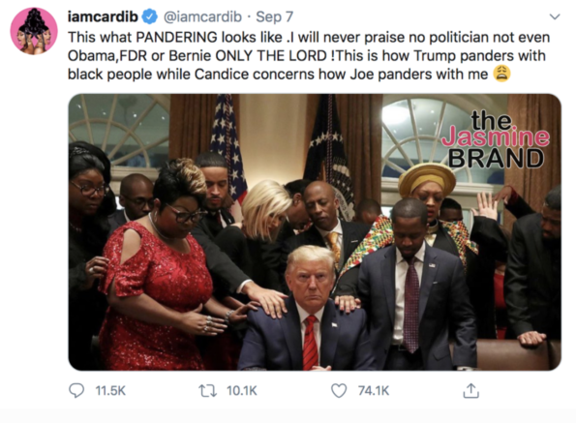Open the bold iamcardib display name
Viewport: 576px width, 423px height.
103,16
